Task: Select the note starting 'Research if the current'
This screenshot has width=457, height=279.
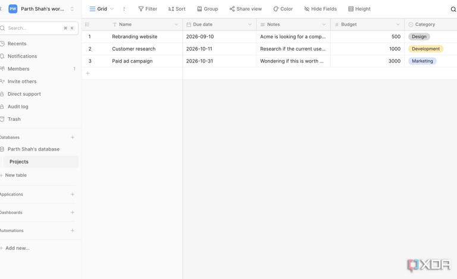Action: click(x=293, y=49)
